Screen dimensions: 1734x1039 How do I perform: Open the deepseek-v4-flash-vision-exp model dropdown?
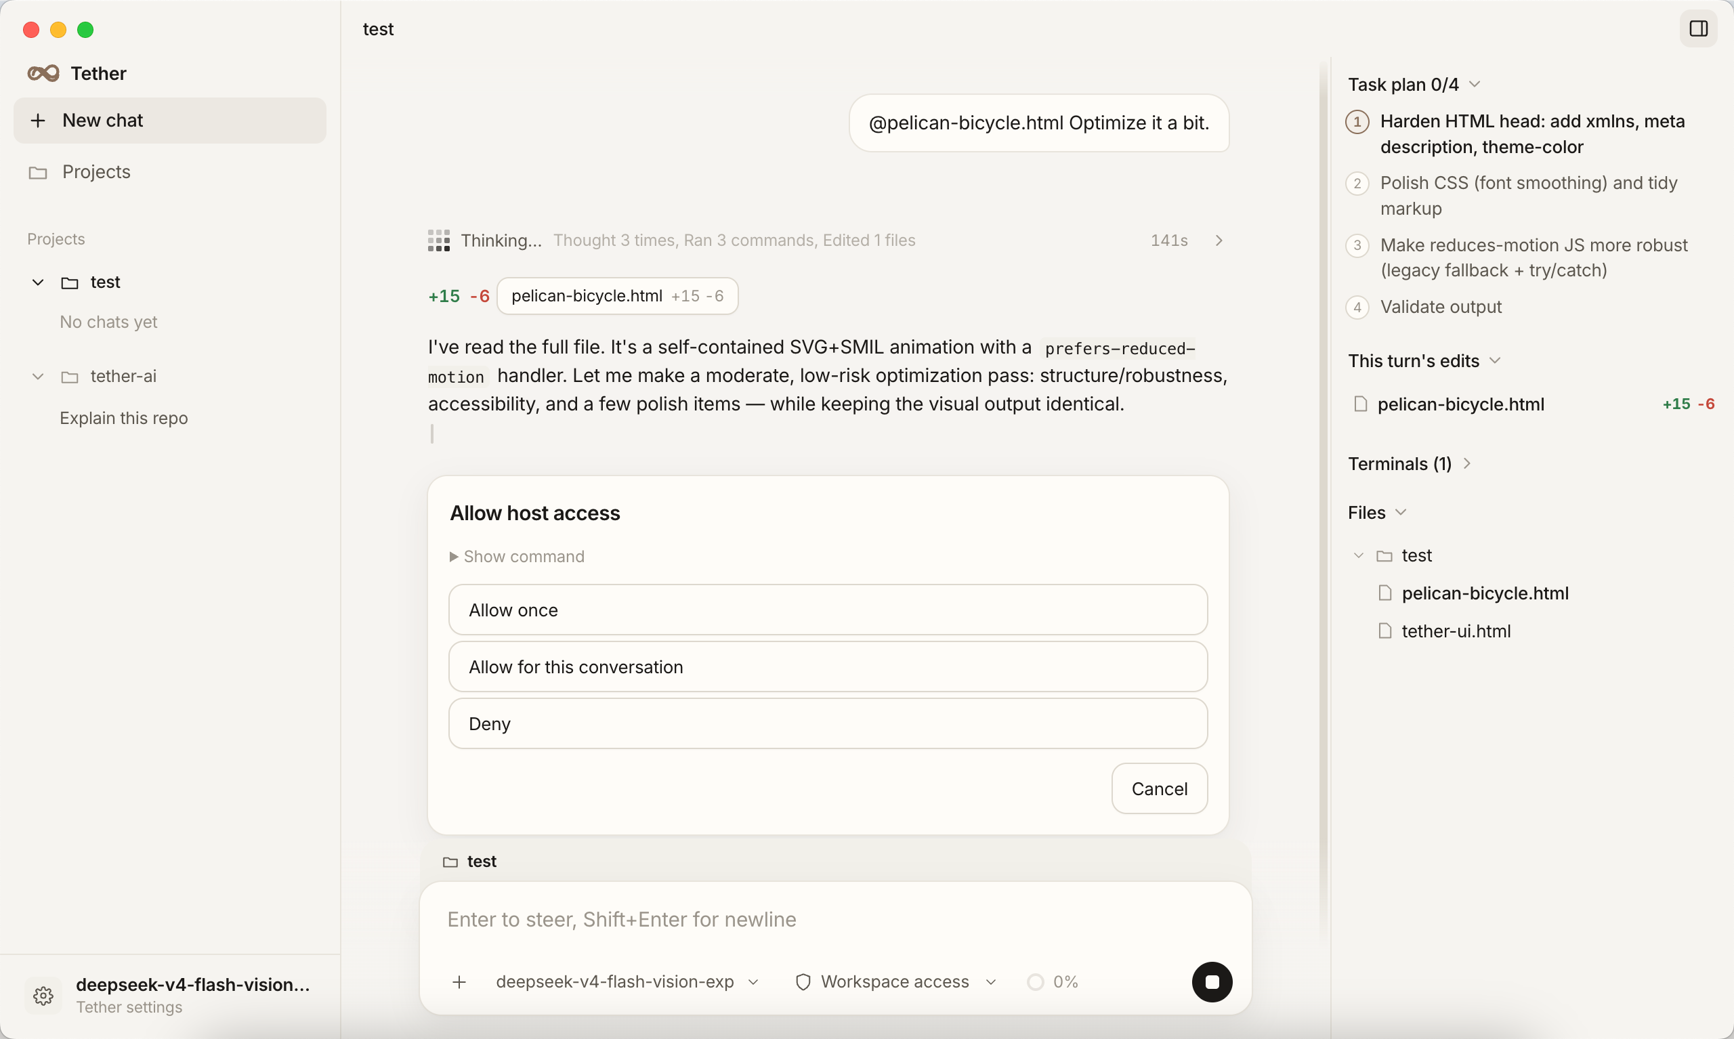tap(627, 981)
